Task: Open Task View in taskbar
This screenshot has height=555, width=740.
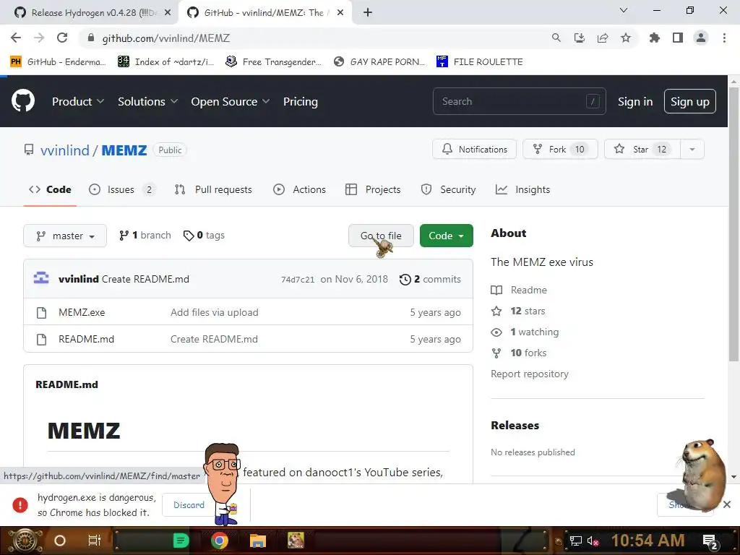Action: tap(95, 541)
